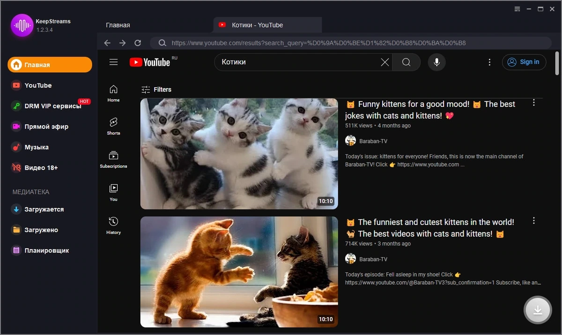The image size is (562, 335).
Task: Switch to the Главная tab
Action: coord(118,25)
